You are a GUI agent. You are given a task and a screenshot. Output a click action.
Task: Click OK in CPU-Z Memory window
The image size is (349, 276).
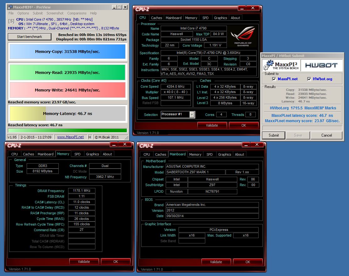[x=116, y=262]
